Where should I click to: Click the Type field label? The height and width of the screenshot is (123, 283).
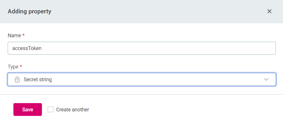(13, 67)
